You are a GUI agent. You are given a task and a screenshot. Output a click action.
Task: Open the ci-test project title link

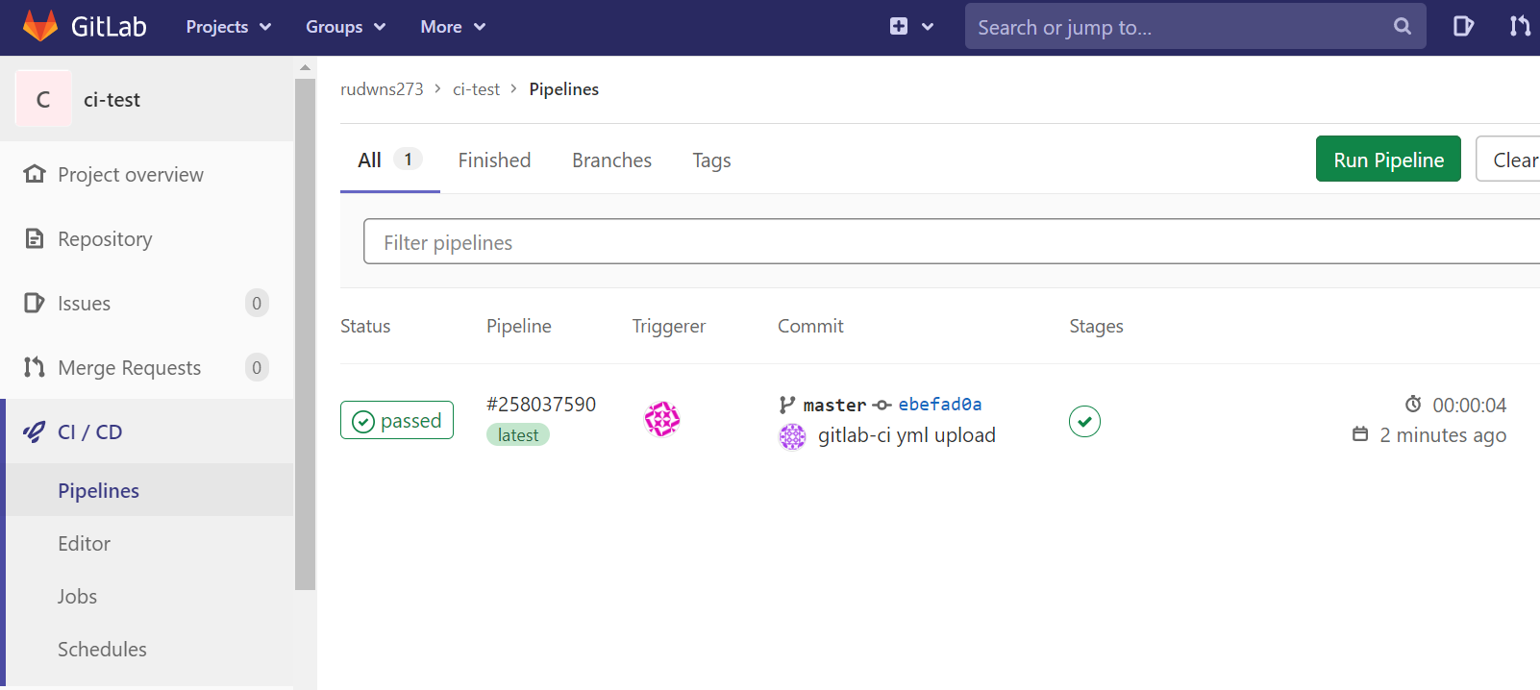tap(112, 100)
